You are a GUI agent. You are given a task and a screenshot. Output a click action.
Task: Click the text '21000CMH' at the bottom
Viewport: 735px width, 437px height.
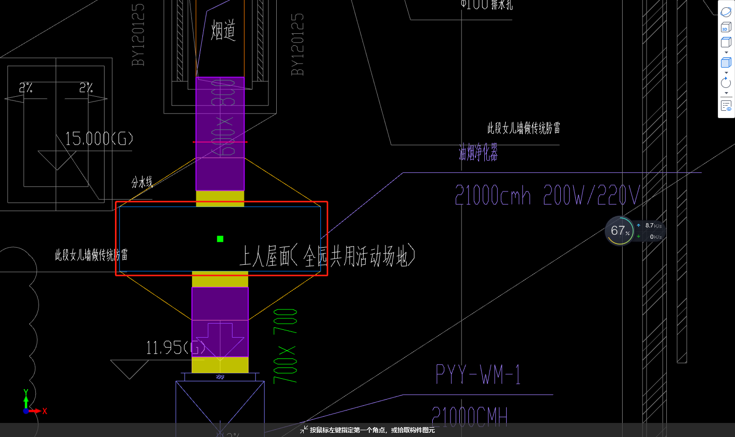point(470,416)
